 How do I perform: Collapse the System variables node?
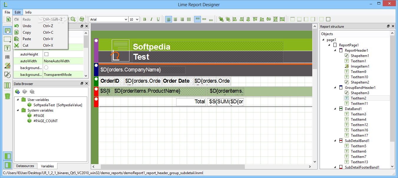click(18, 110)
